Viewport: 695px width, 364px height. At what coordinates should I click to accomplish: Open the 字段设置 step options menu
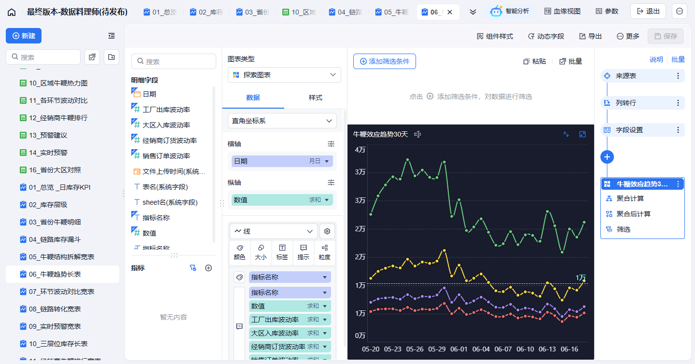pyautogui.click(x=678, y=130)
